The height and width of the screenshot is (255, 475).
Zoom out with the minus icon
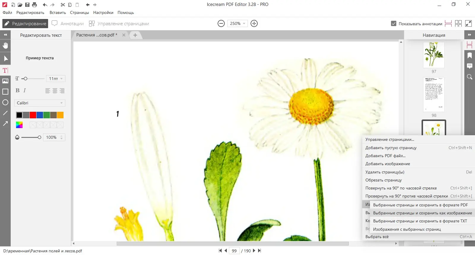point(221,23)
